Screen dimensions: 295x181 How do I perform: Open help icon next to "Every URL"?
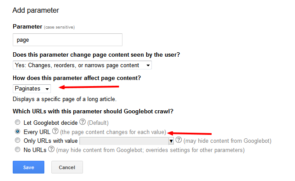(55, 131)
